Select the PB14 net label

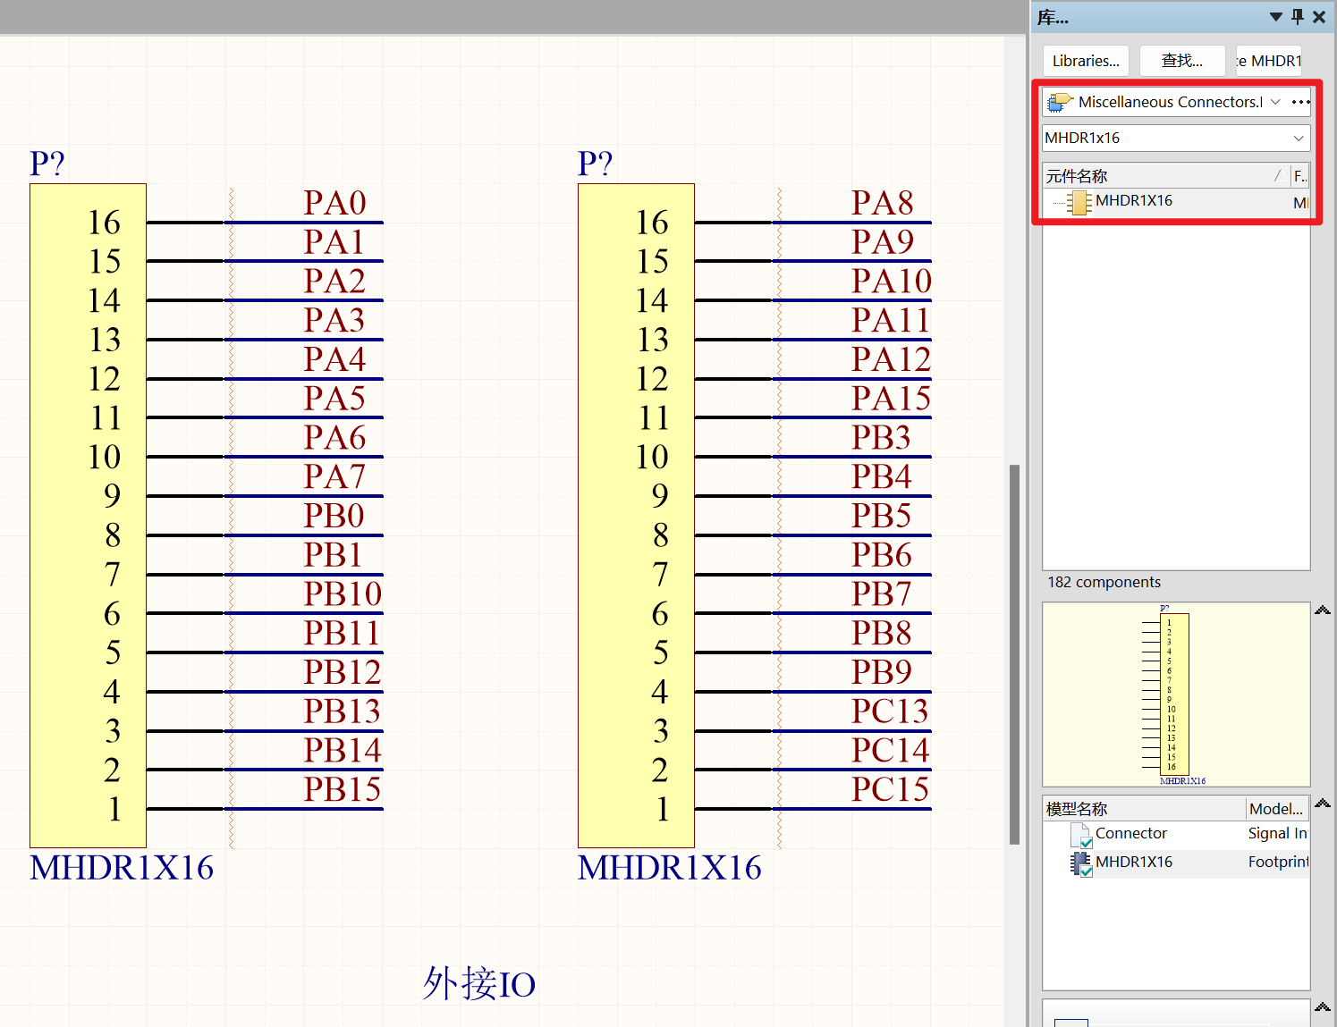(343, 751)
